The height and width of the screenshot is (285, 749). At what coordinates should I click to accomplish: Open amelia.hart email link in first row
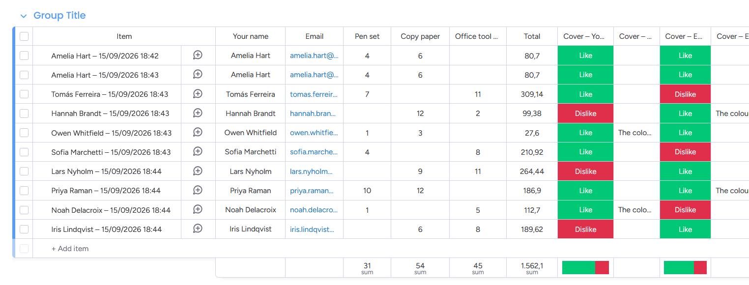click(314, 56)
